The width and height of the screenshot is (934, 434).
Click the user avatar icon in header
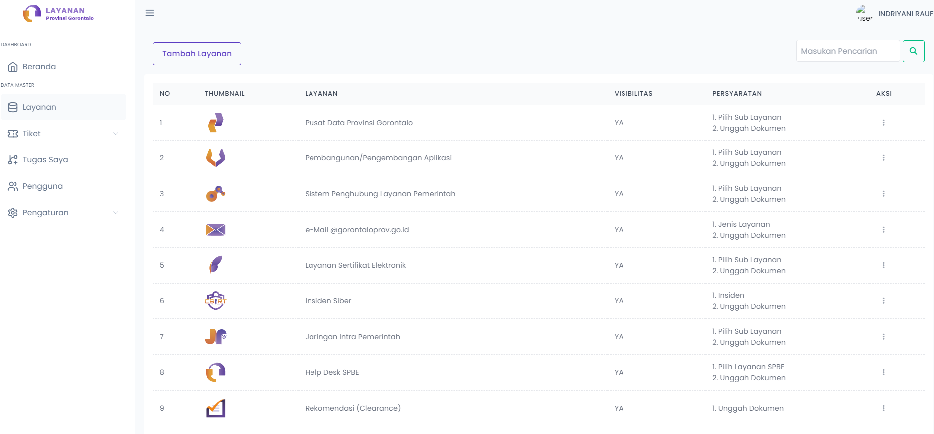tap(864, 14)
